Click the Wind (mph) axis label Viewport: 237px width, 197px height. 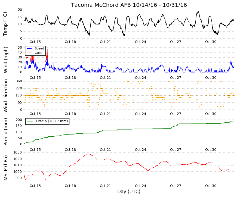coord(5,60)
